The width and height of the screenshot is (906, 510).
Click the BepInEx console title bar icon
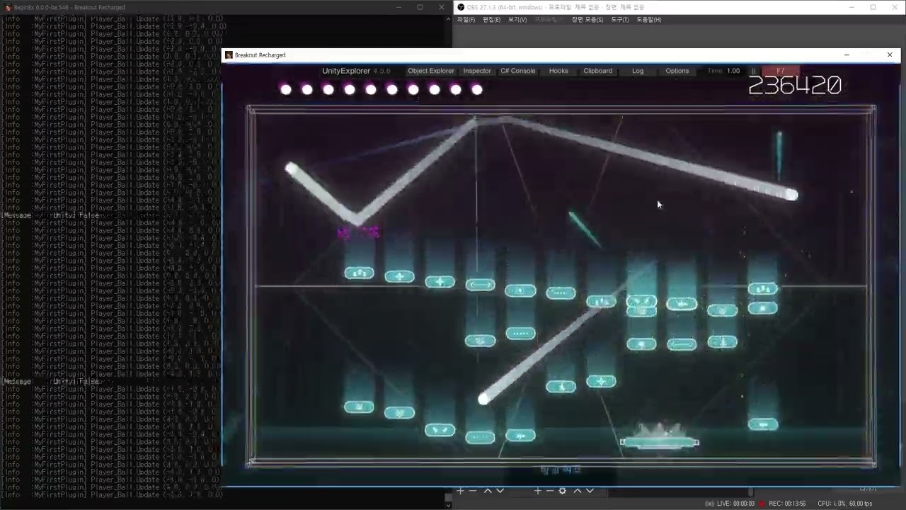(x=8, y=7)
